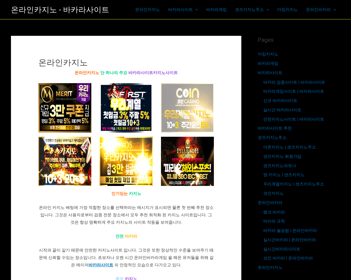Image resolution: width=351 pixels, height=280 pixels.
Task: Open 신규 바카라사이트 in the Pages sidebar
Action: [280, 101]
